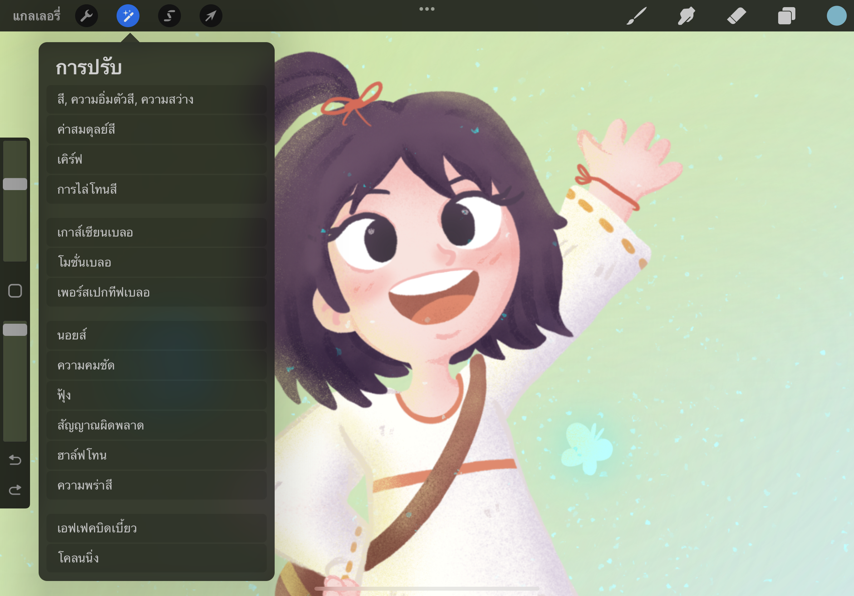854x596 pixels.
Task: Select the Eraser tool
Action: tap(736, 16)
